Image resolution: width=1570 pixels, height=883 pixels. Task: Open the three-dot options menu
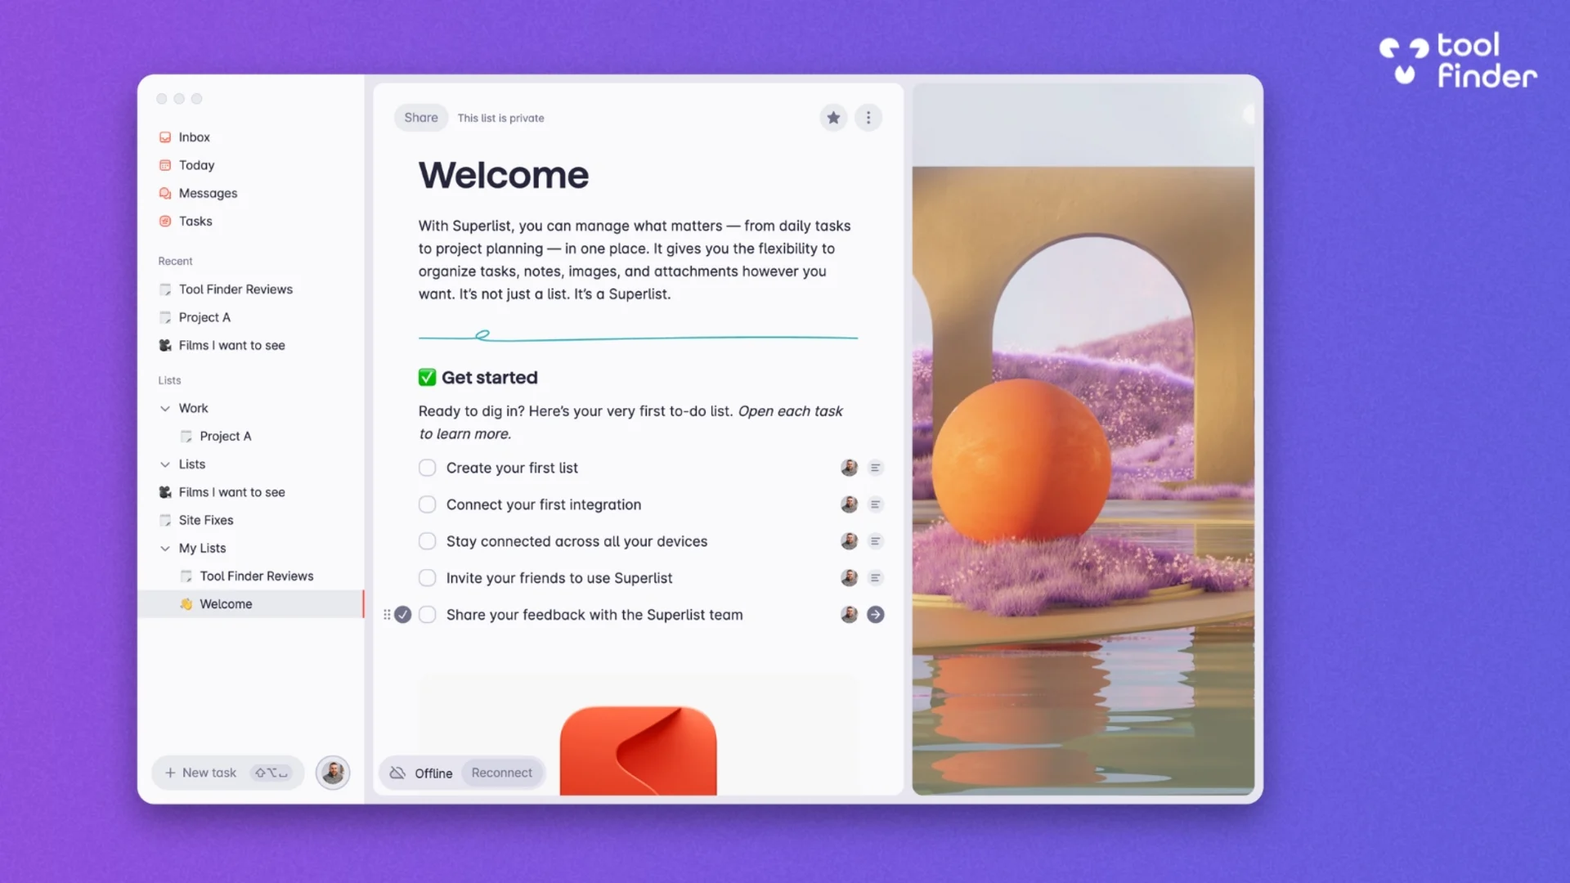point(868,117)
